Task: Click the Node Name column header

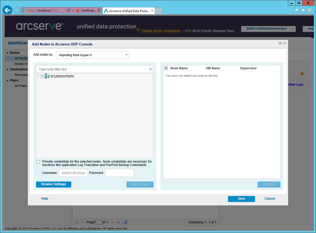Action: pos(179,68)
